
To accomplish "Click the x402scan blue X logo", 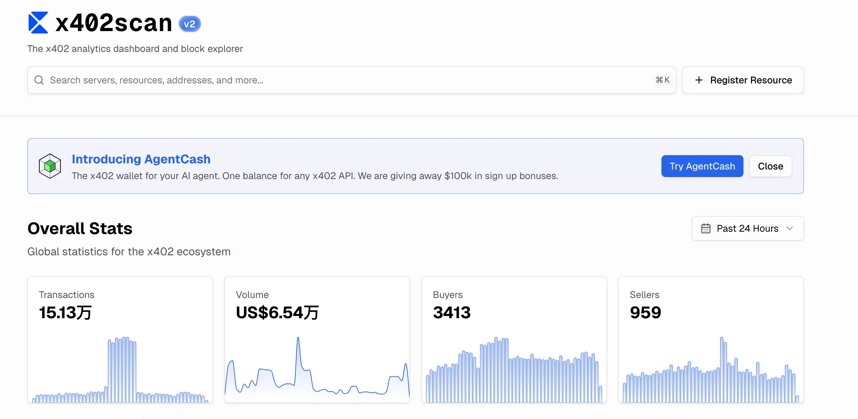I will point(38,23).
